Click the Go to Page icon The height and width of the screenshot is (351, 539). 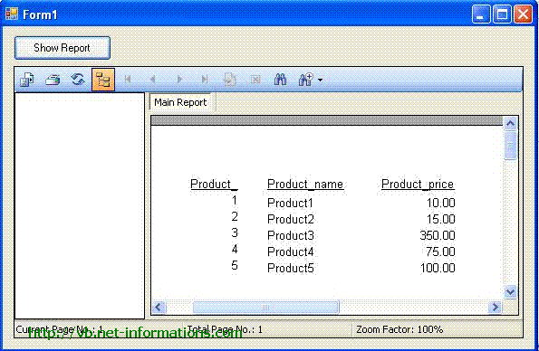pos(229,80)
